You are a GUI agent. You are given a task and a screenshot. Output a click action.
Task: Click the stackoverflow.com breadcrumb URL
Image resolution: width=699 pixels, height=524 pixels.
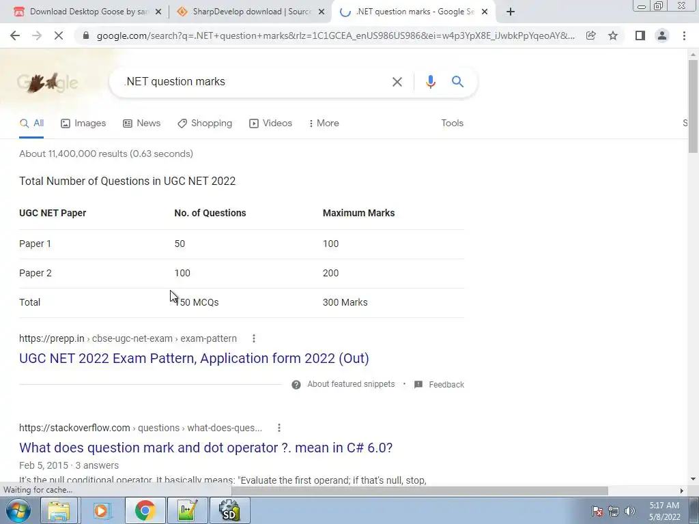tap(141, 428)
